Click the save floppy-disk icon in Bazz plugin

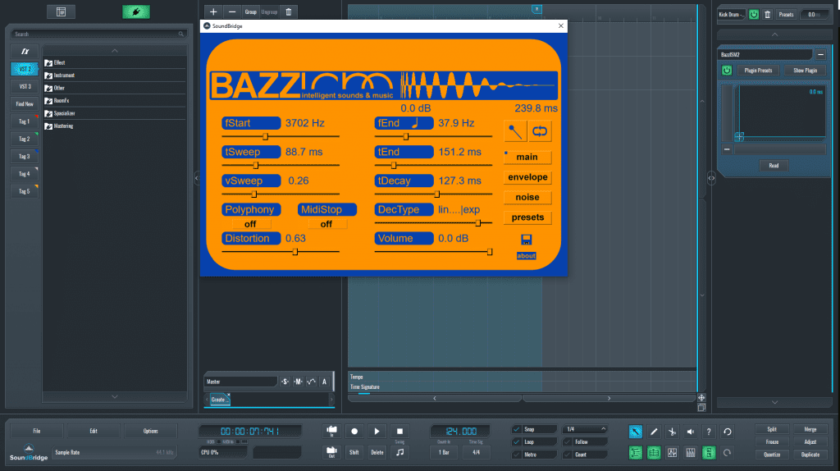tap(526, 240)
